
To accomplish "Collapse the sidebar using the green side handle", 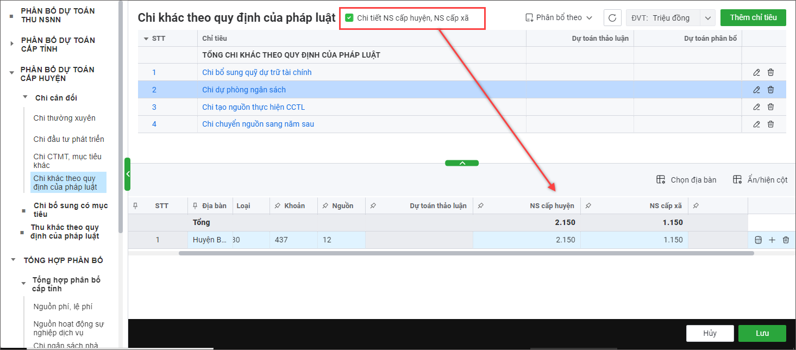I will 128,174.
